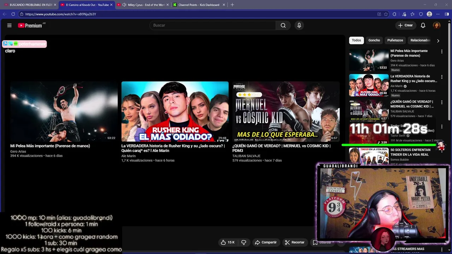Close the El Camino al Knock Out tab
The image size is (452, 254).
[111, 5]
